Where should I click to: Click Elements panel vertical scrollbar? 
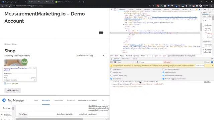click(201, 27)
